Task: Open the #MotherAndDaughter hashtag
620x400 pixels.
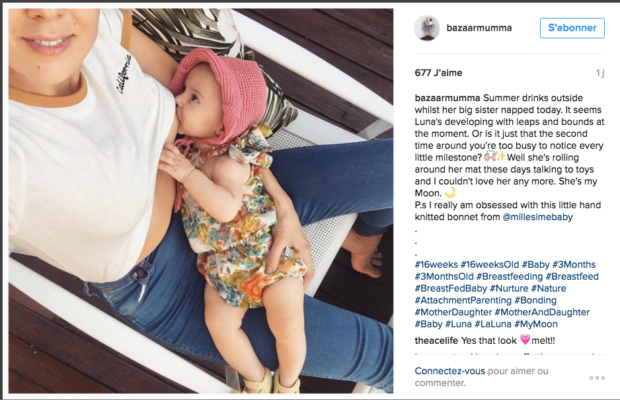Action: tap(542, 312)
